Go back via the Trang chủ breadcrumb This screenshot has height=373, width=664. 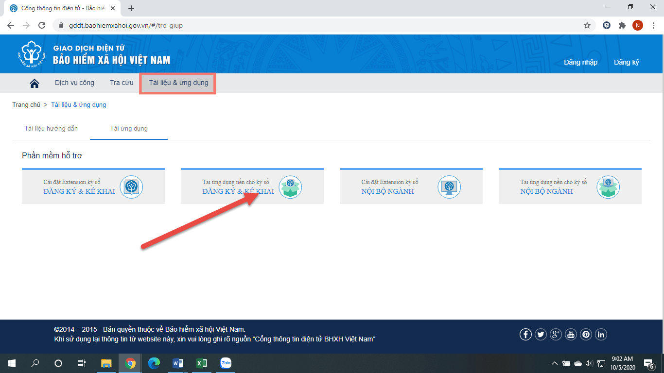click(x=26, y=104)
